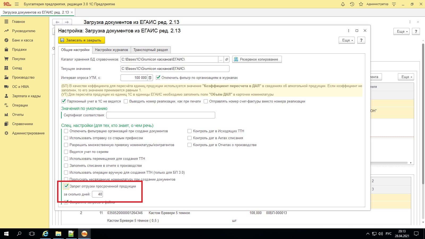Click Записать и закрыть button
This screenshot has width=425, height=239.
[82, 40]
